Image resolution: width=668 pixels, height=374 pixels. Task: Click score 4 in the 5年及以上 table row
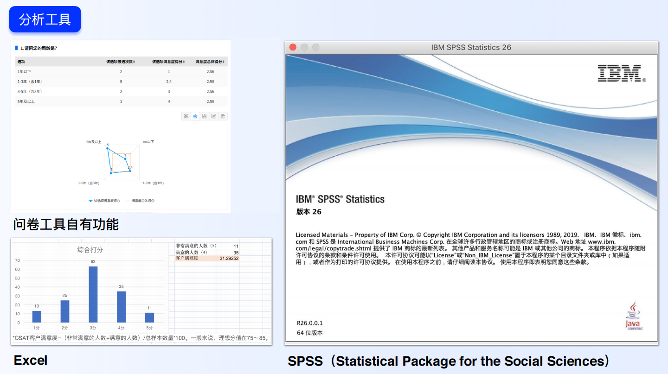point(169,101)
